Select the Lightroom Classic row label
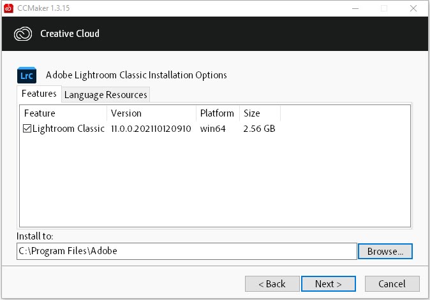 coord(68,129)
